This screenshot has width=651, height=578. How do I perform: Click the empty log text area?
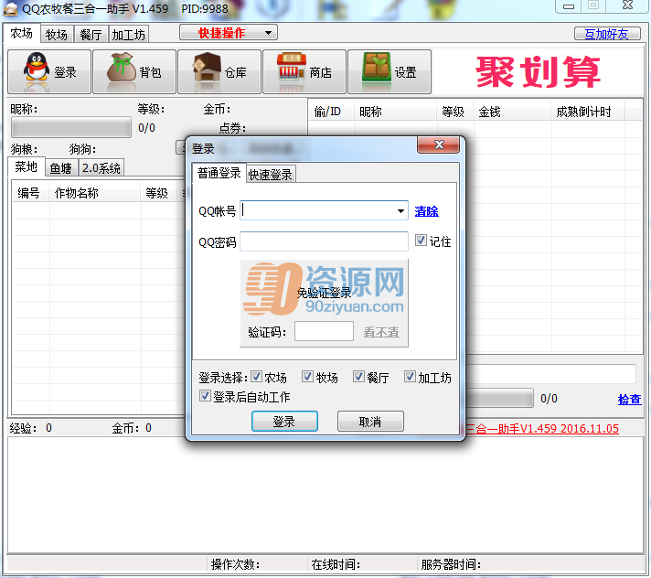coord(325,495)
